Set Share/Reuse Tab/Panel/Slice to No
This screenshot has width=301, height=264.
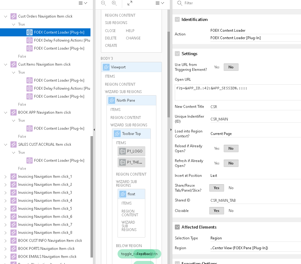(x=231, y=188)
